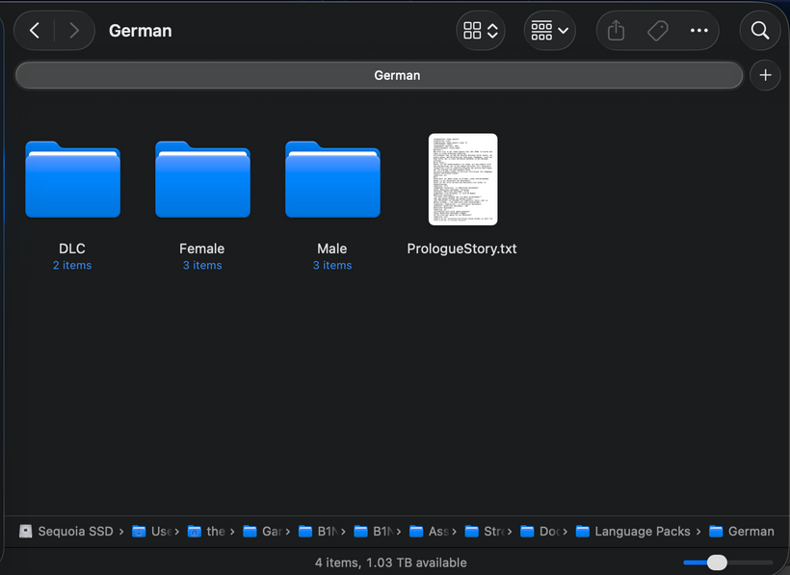The height and width of the screenshot is (575, 790).
Task: Click the Male folder name label
Action: click(x=332, y=248)
